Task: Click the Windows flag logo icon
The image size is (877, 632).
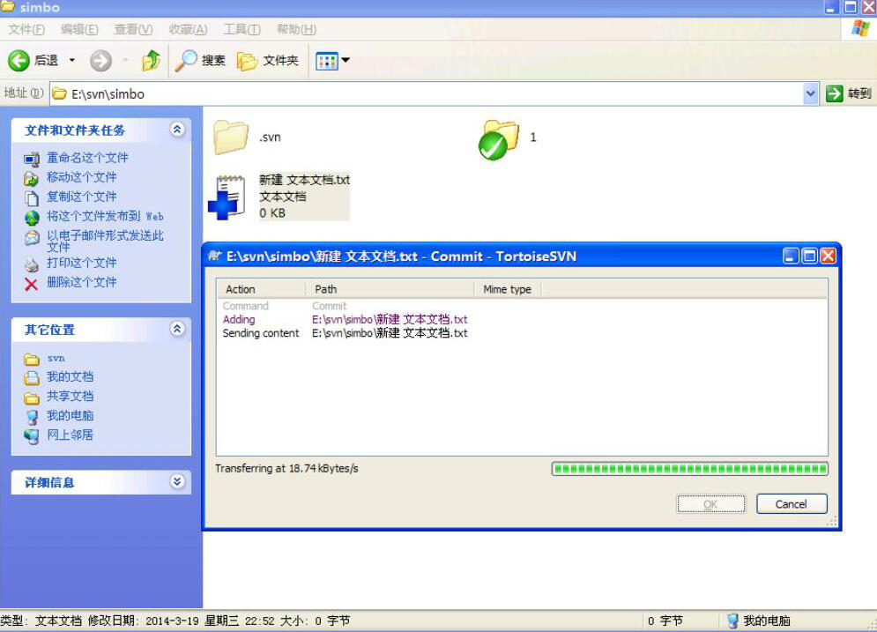Action: coord(860,28)
